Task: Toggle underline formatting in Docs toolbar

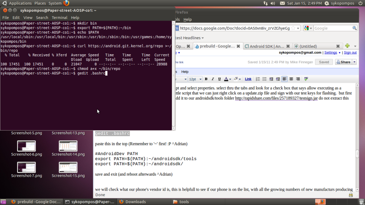Action: (219, 79)
